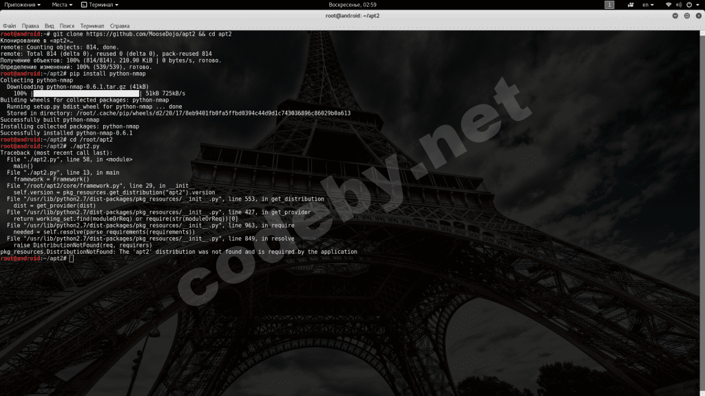
Task: Click the cd /root/apt2 command line
Action: point(56,140)
